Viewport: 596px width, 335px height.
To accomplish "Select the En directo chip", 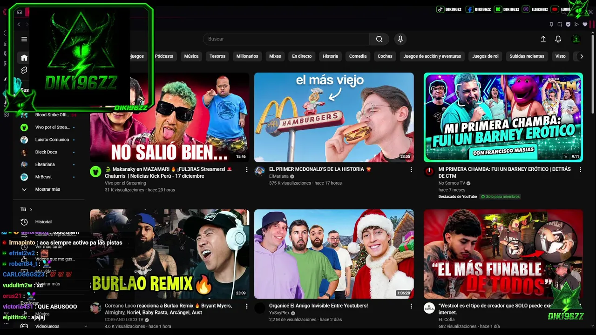I will [302, 56].
